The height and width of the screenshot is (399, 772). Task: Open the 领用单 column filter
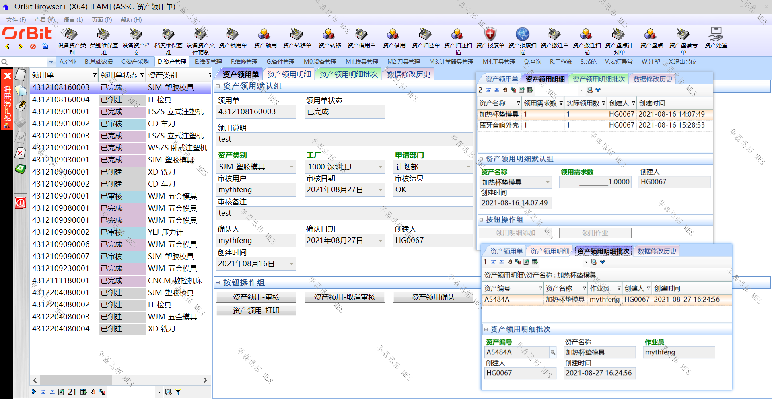click(x=95, y=75)
